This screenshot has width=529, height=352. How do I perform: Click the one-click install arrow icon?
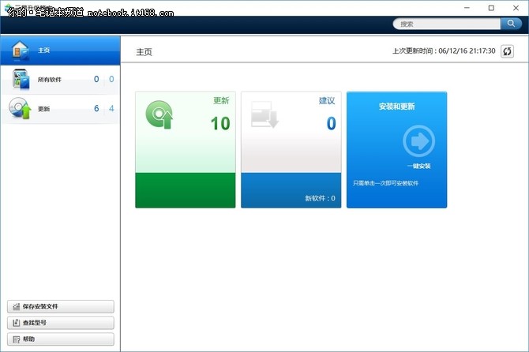pyautogui.click(x=418, y=142)
